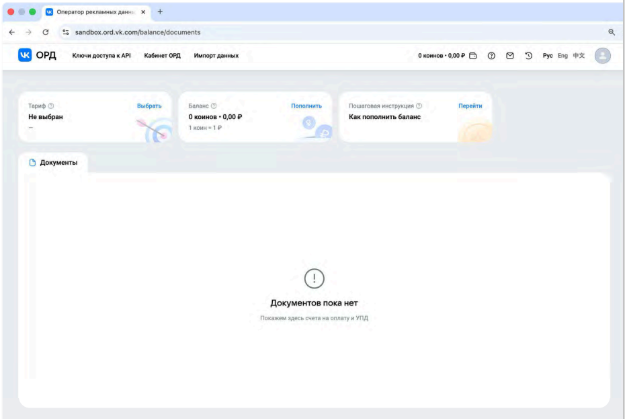Switch interface language to 中文

pos(579,56)
